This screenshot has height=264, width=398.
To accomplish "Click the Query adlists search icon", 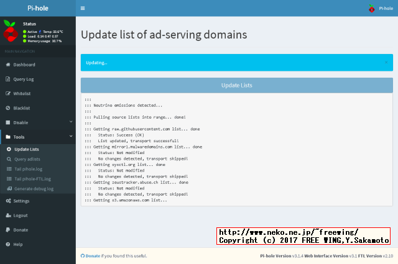I will [x=9, y=159].
